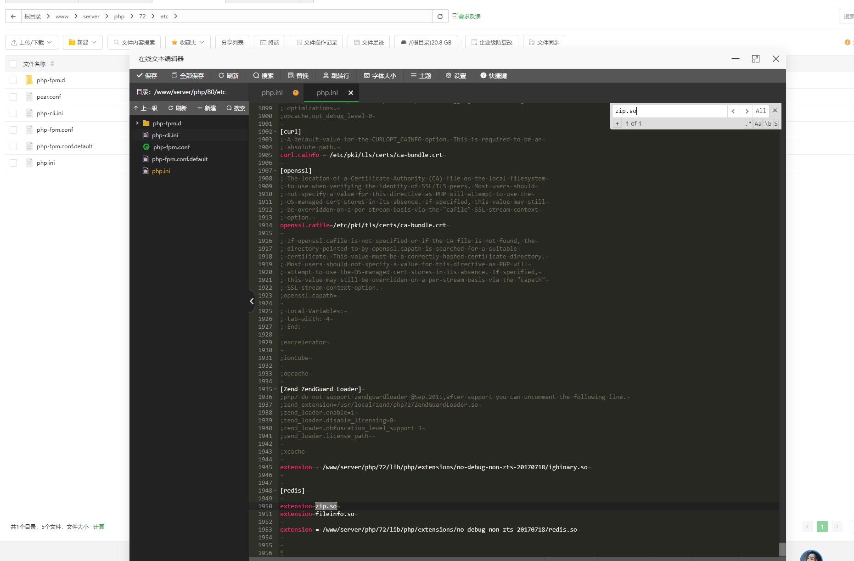The height and width of the screenshot is (561, 854).
Task: Switch to the second php.ini tab
Action: click(326, 92)
